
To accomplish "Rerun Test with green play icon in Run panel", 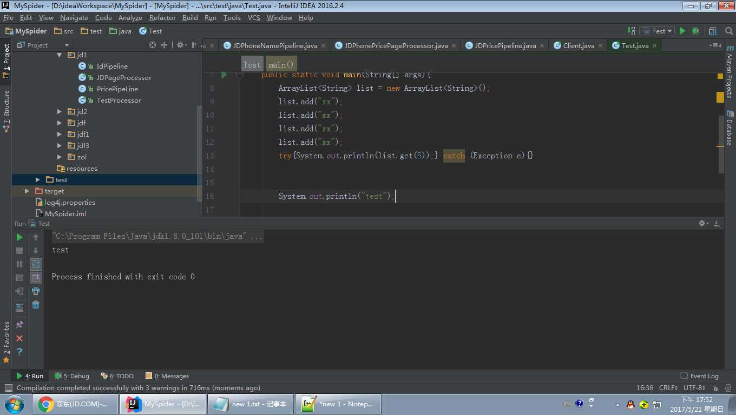I will click(x=19, y=237).
